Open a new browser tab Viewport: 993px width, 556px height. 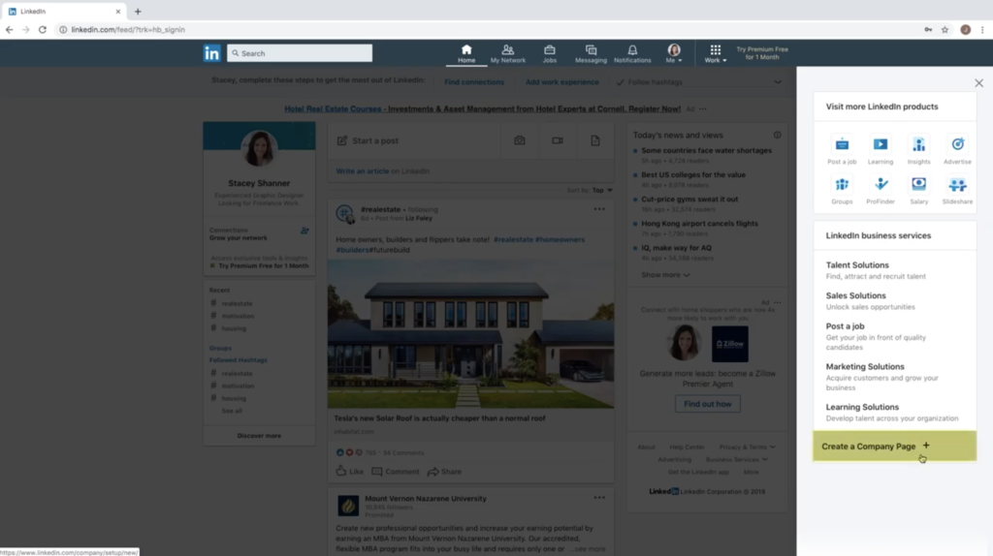pyautogui.click(x=138, y=12)
